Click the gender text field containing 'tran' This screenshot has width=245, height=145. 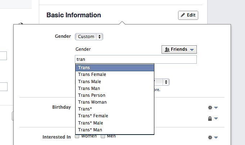136,59
